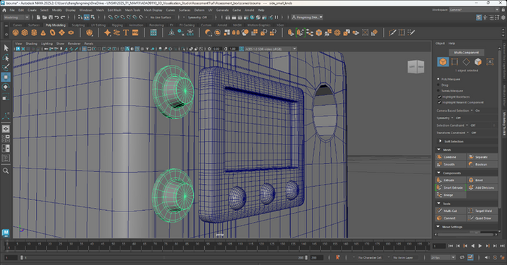Create a polygon sphere from the shelf

[15, 32]
